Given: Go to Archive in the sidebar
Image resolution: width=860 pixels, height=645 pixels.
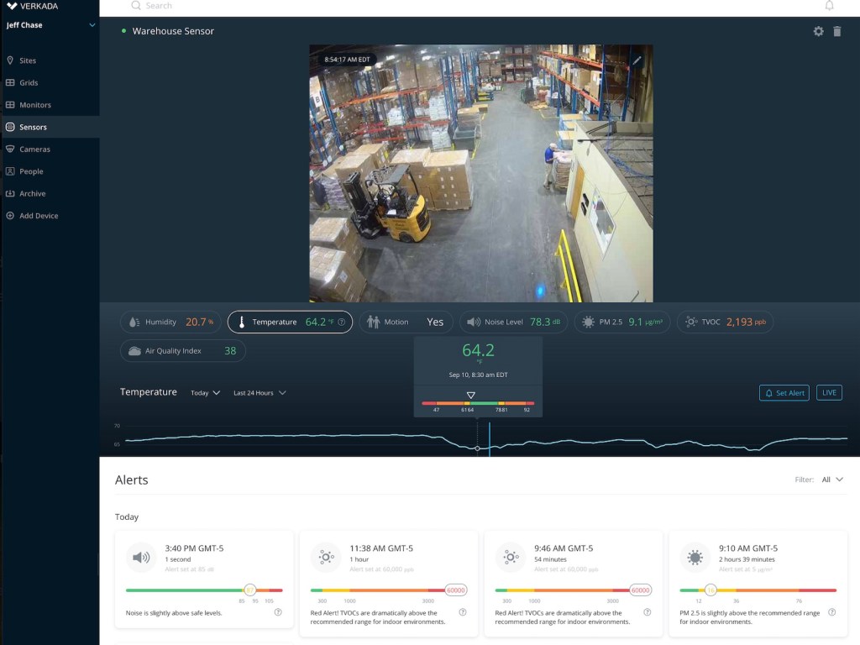Looking at the screenshot, I should [x=32, y=193].
